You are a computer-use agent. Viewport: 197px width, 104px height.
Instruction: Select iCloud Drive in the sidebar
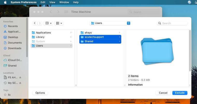[x=13, y=60]
